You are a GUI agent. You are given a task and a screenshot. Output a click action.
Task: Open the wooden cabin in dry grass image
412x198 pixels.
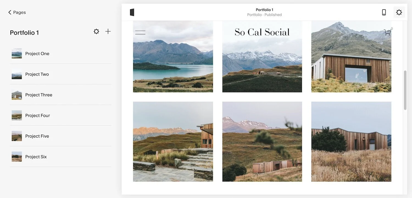click(351, 142)
